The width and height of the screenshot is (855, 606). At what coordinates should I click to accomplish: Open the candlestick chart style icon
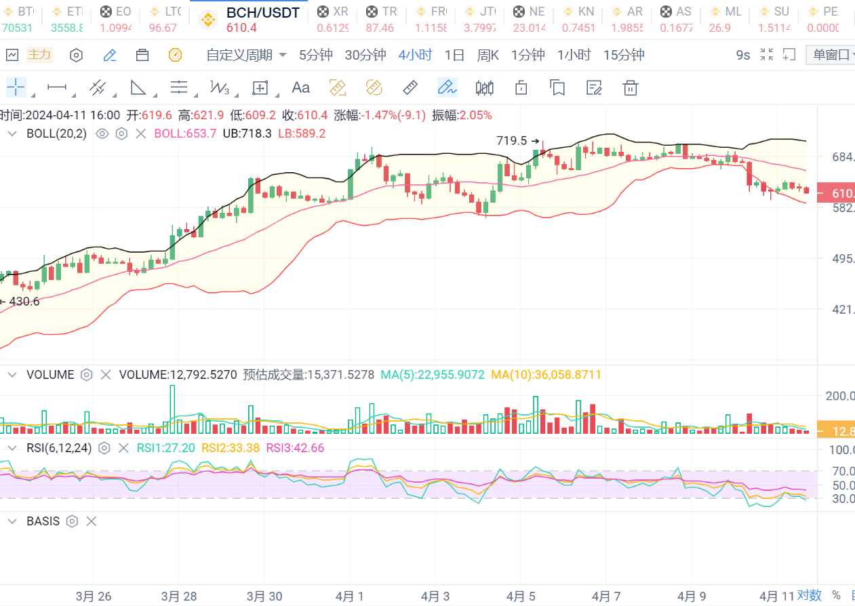click(484, 87)
